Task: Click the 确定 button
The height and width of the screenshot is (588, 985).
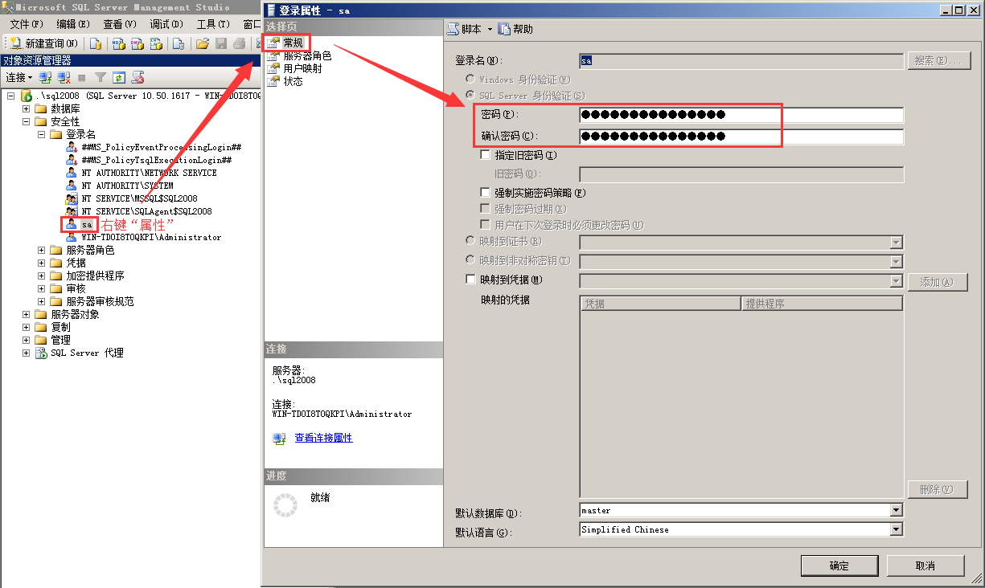Action: pyautogui.click(x=839, y=566)
